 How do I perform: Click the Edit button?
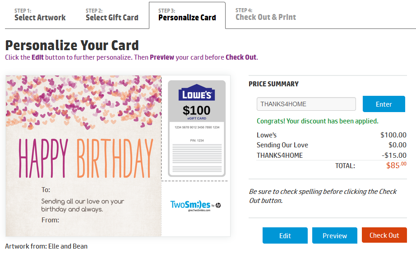tap(285, 235)
